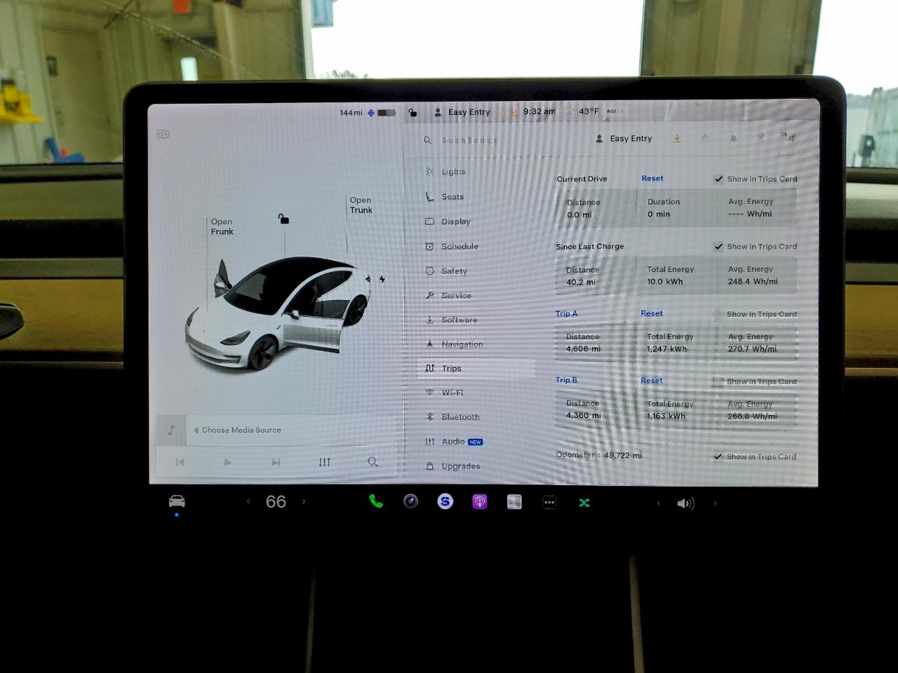Tap padlock icon above the car
This screenshot has height=673, width=898.
(283, 219)
